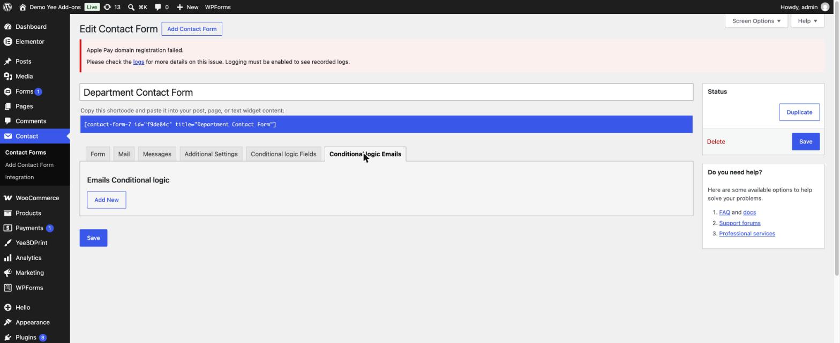Open the search command palette
Screen dimensions: 840x343
(138, 7)
